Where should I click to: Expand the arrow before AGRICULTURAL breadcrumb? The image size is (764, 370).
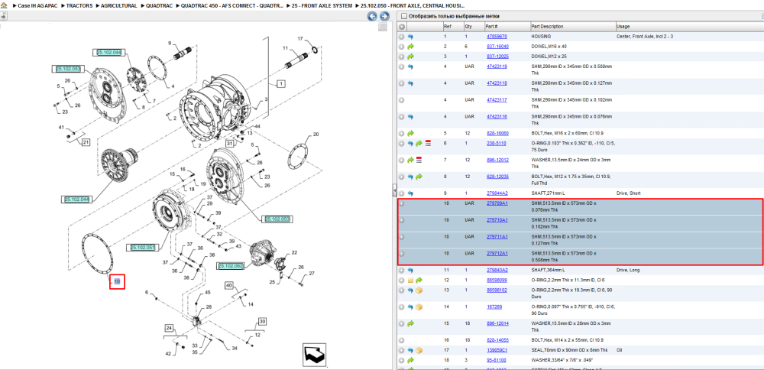[97, 5]
